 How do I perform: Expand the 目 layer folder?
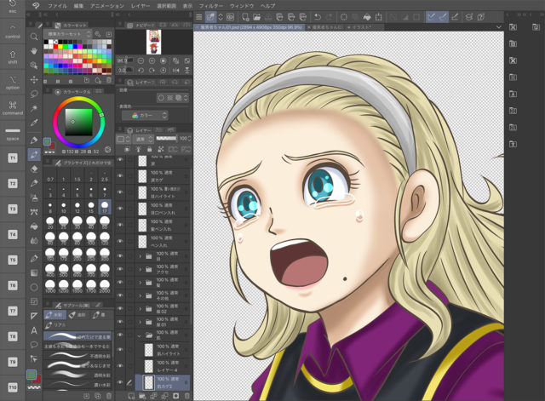pyautogui.click(x=140, y=256)
